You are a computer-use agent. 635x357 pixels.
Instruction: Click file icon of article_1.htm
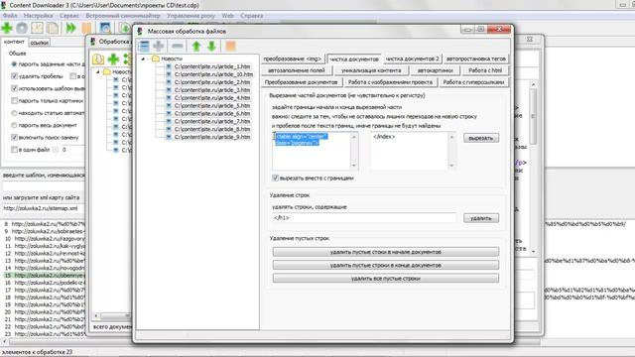pyautogui.click(x=169, y=66)
